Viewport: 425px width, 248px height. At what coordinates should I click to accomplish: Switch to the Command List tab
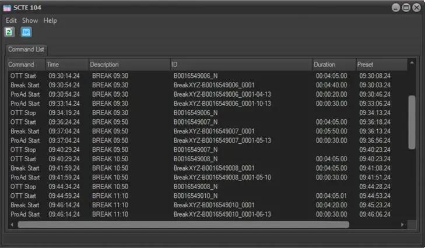[x=26, y=49]
